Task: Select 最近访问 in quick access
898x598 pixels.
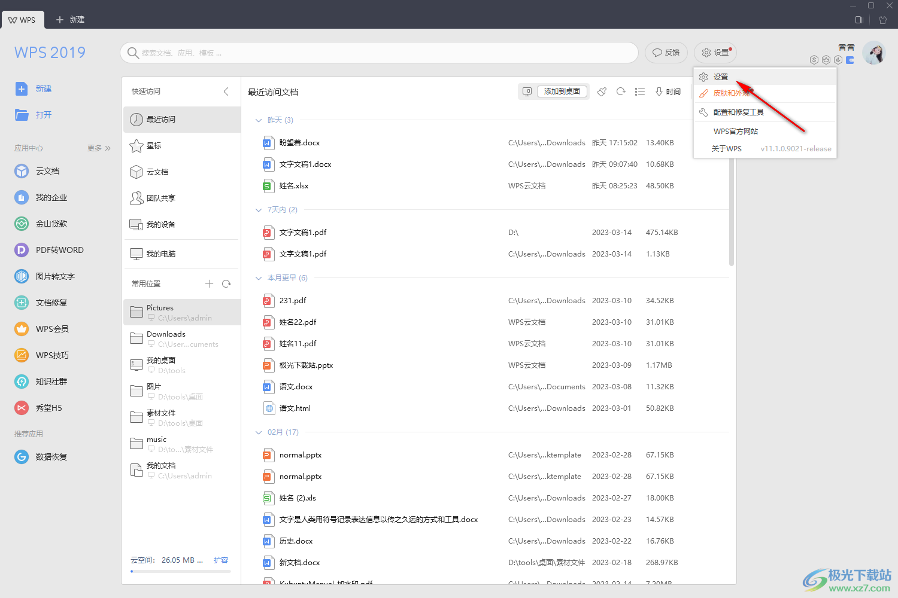Action: click(182, 120)
